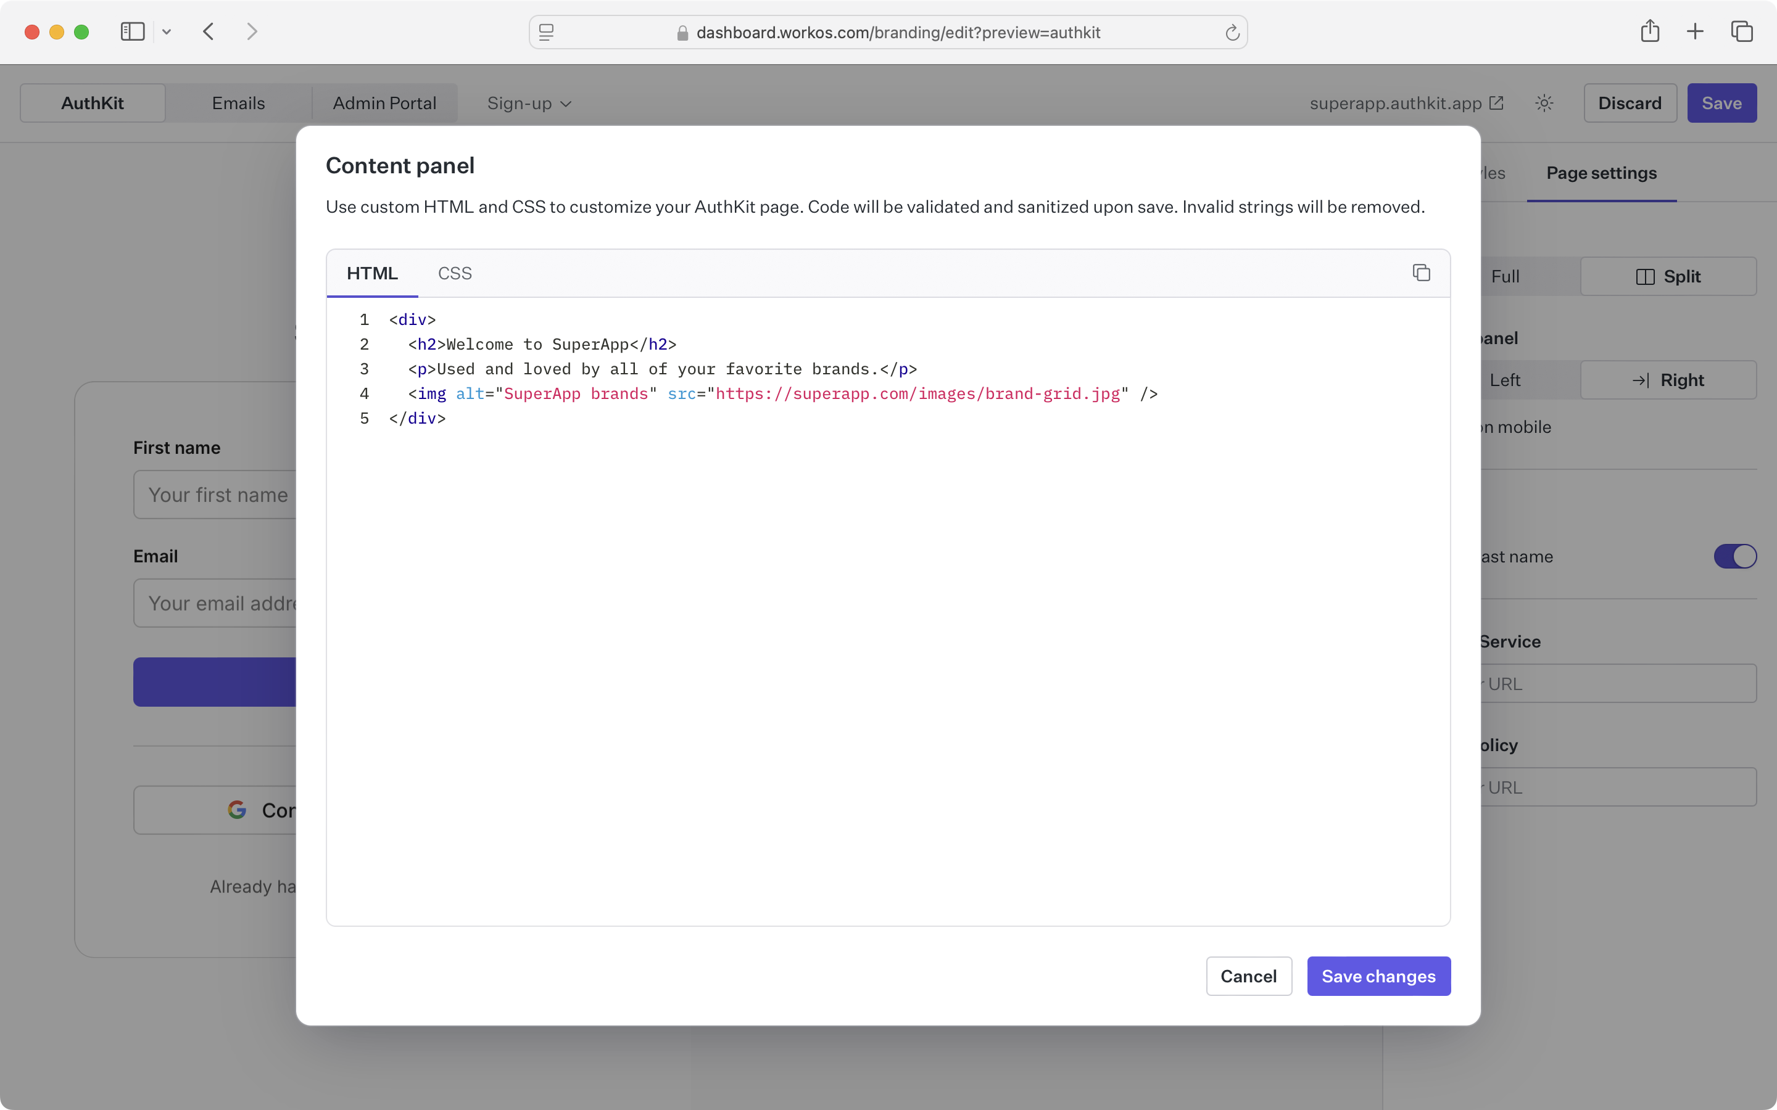The image size is (1777, 1110).
Task: Switch page layout to Split
Action: pos(1669,276)
